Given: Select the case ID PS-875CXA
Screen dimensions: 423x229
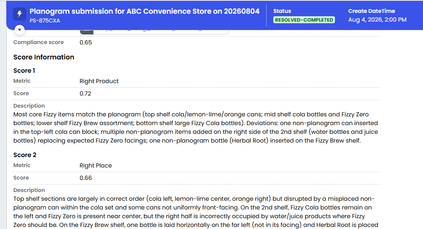Looking at the screenshot, I should coord(45,21).
